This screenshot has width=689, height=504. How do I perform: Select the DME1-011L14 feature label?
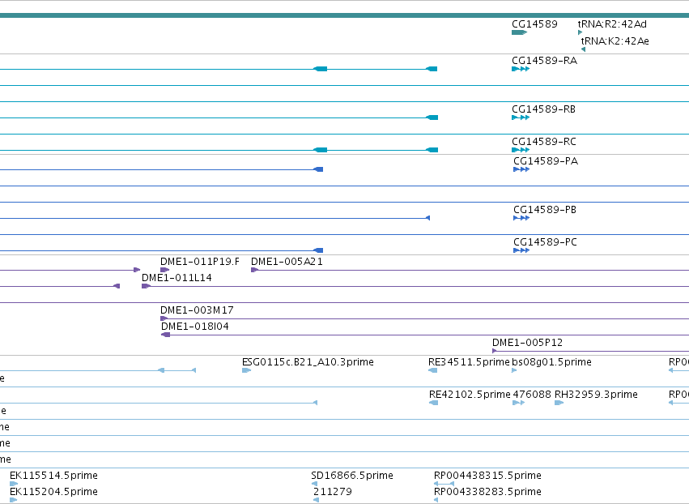177,278
